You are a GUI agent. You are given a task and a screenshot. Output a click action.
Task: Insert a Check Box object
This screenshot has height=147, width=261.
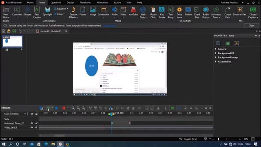click(197, 13)
